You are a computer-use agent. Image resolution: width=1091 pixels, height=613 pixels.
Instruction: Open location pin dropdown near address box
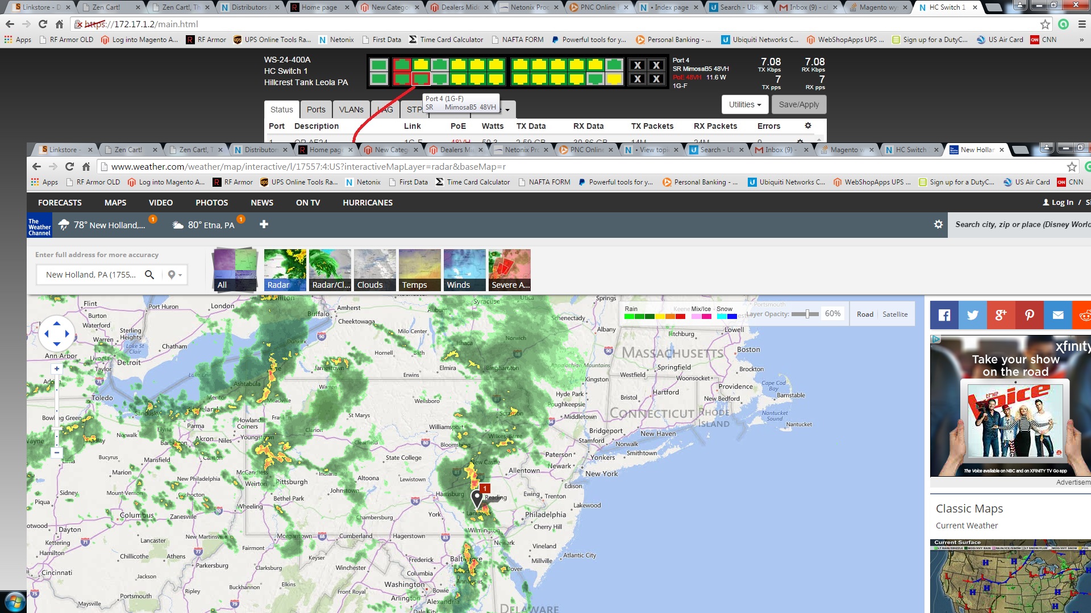click(175, 275)
